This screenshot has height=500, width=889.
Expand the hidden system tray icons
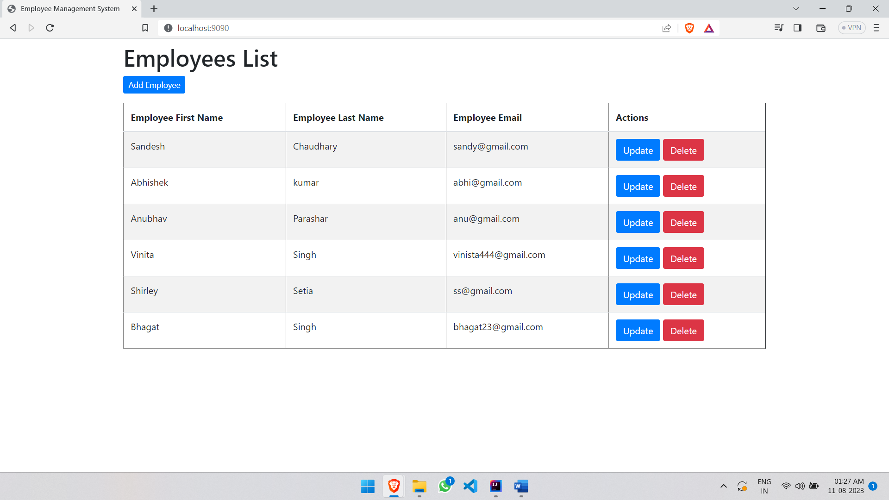point(724,486)
